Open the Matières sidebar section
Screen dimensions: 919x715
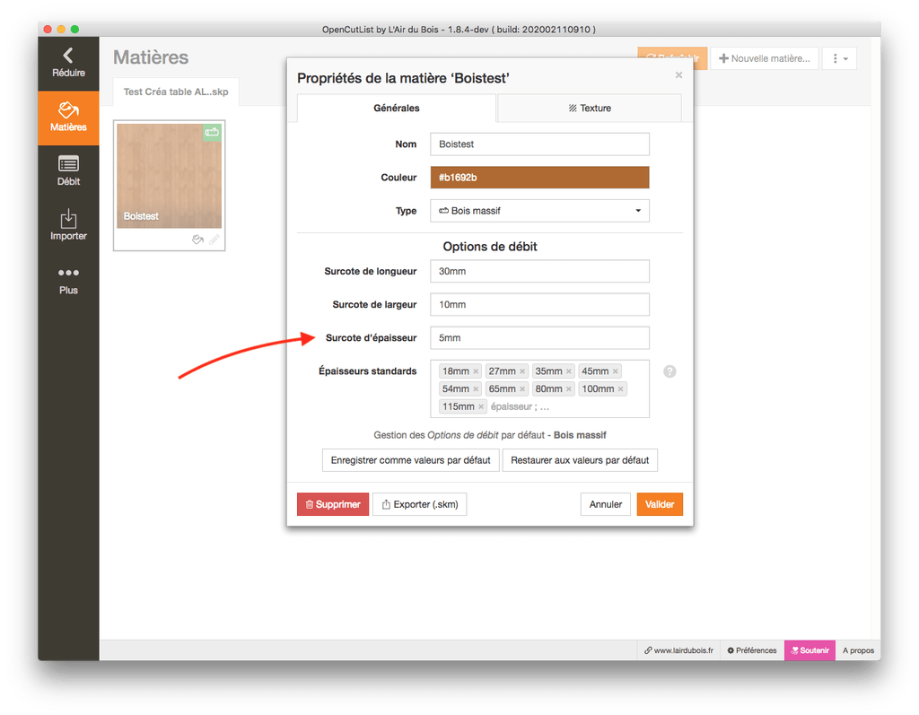(68, 118)
